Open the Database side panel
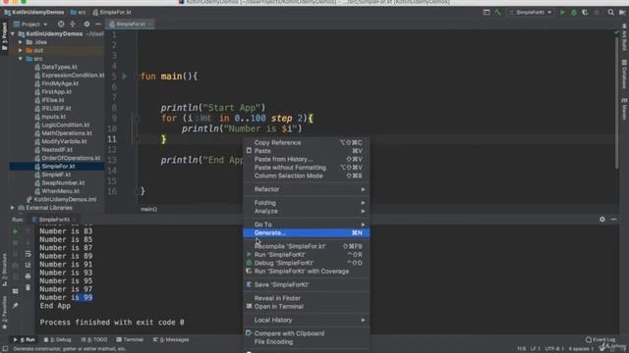Screen dimensions: 629x353 point(624,75)
